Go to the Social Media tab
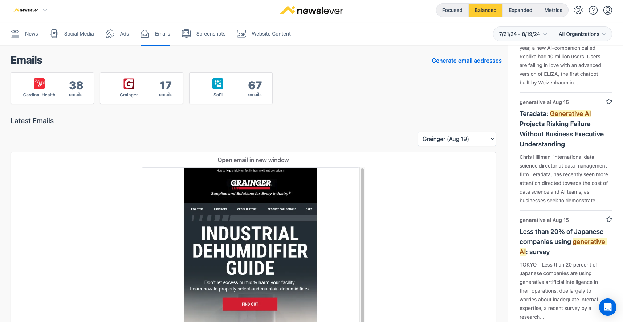Viewport: 623px width, 322px height. (x=72, y=34)
